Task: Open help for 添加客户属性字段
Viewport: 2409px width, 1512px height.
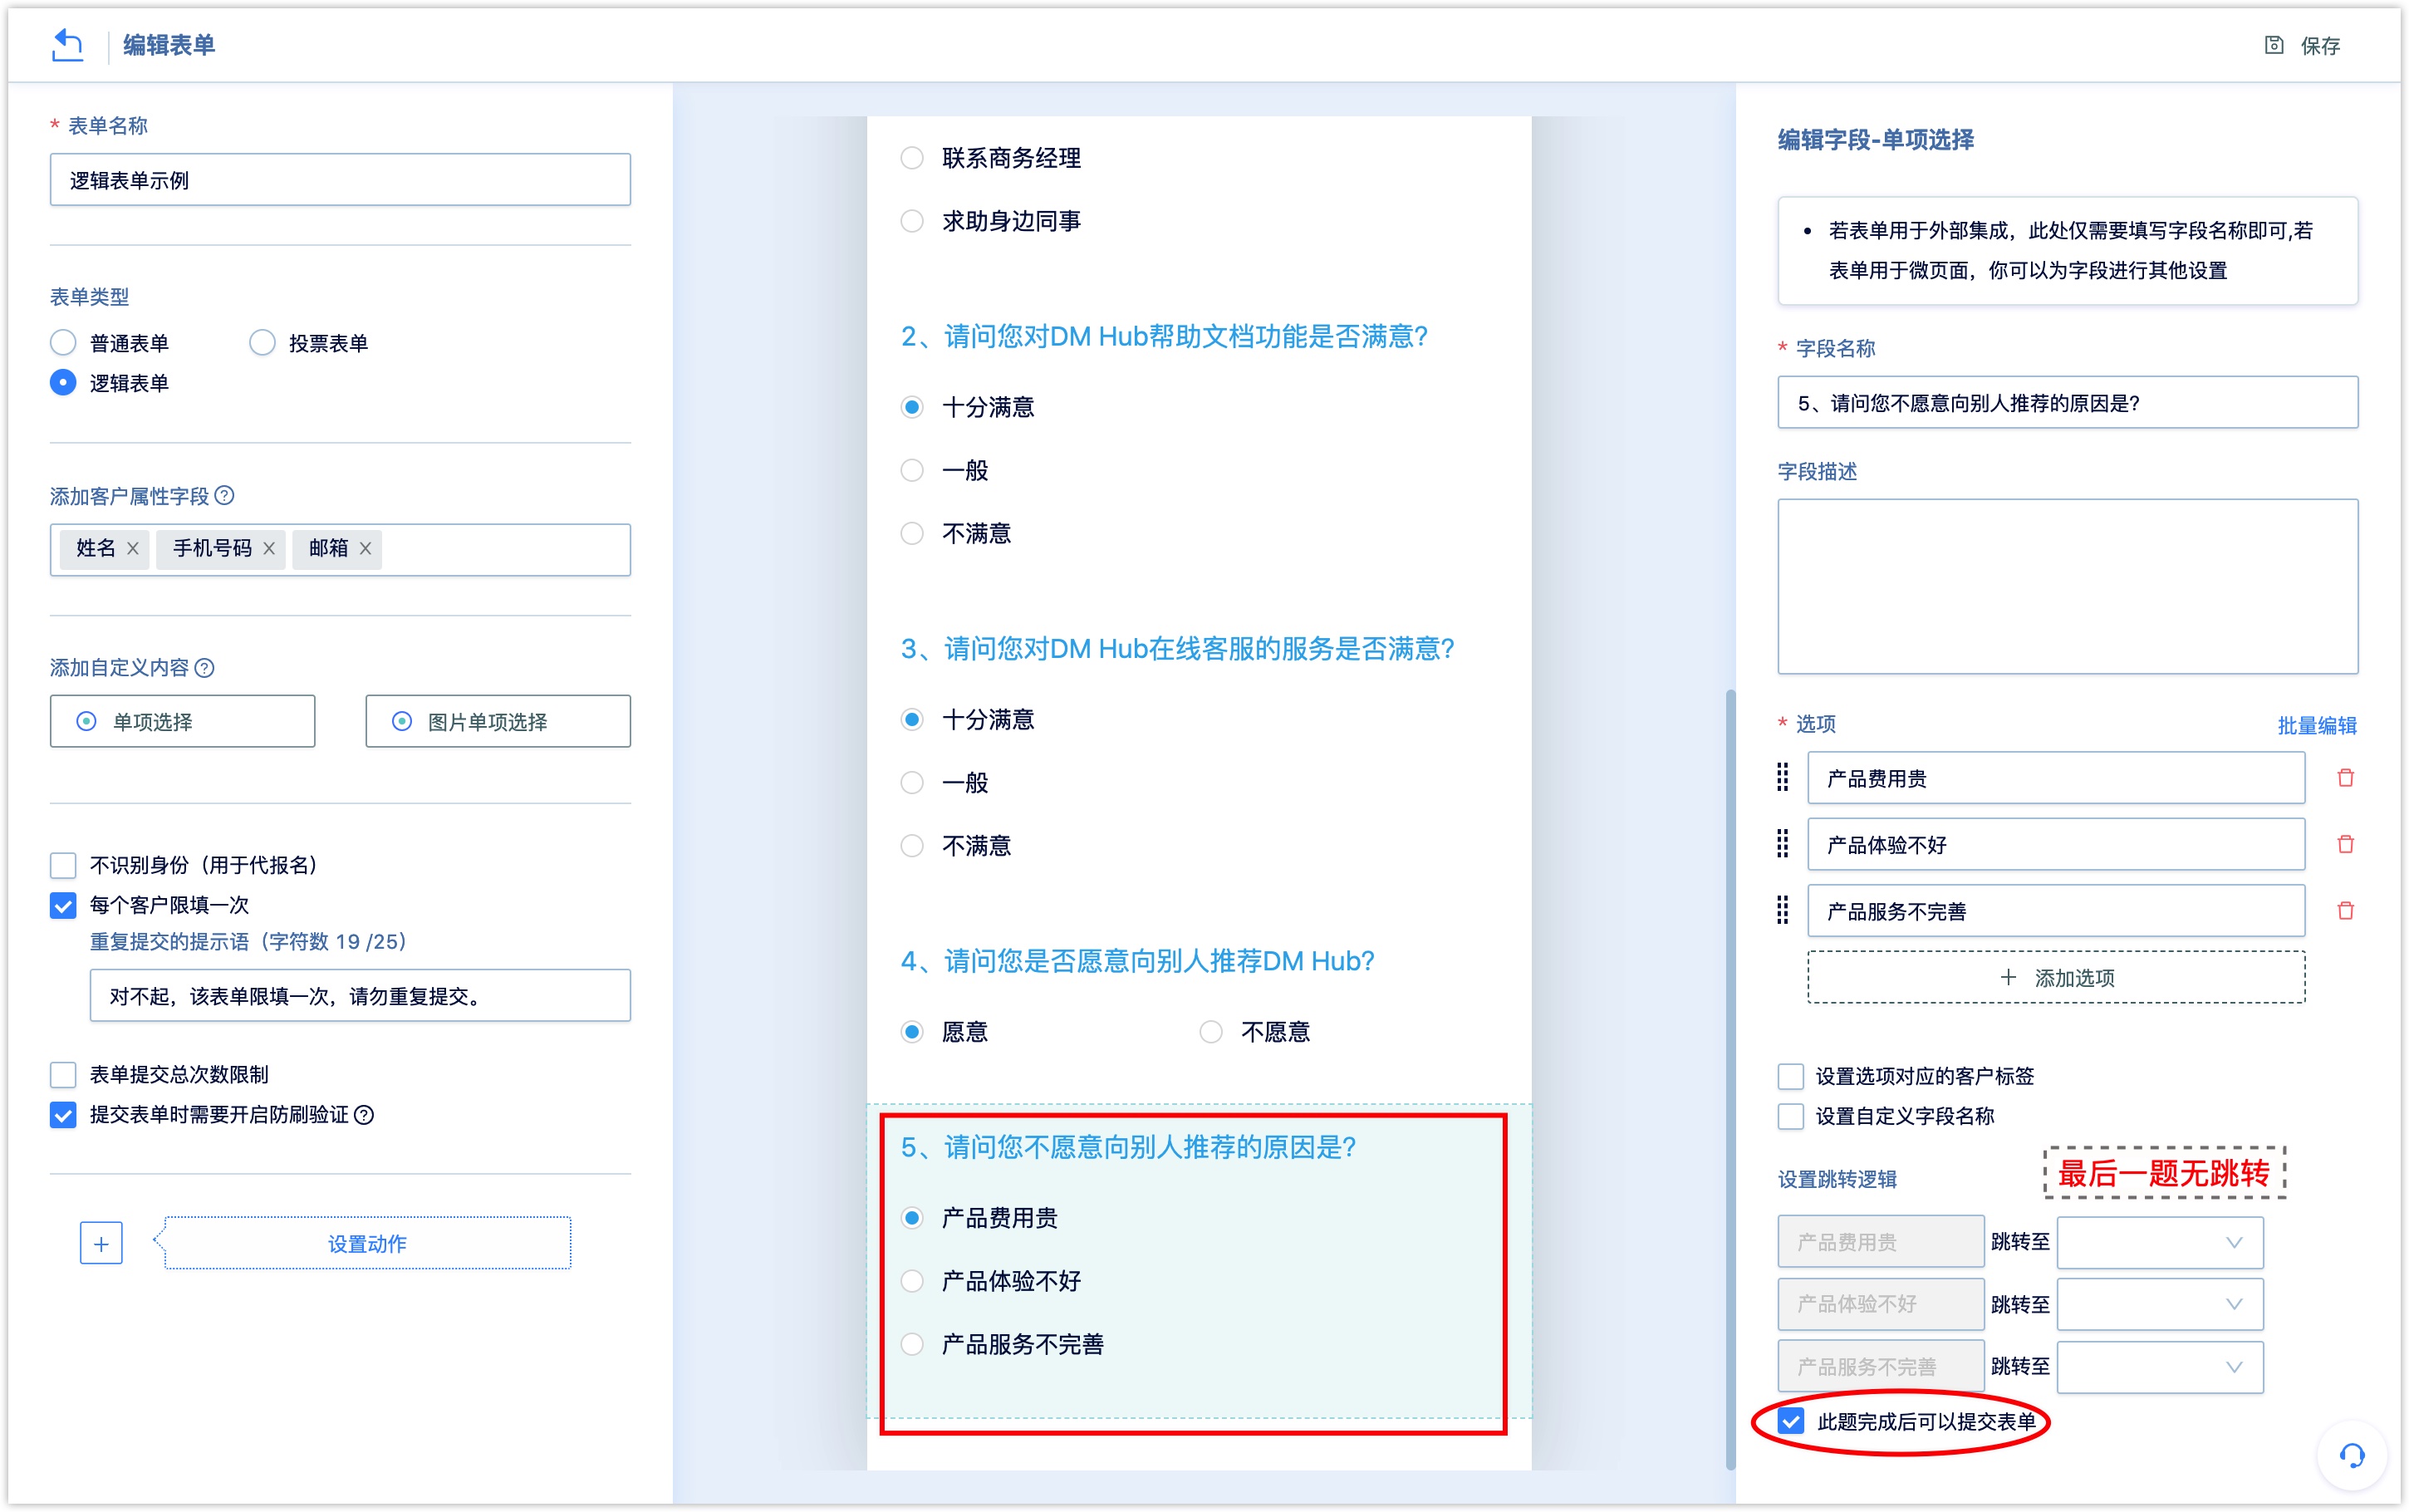Action: (x=225, y=496)
